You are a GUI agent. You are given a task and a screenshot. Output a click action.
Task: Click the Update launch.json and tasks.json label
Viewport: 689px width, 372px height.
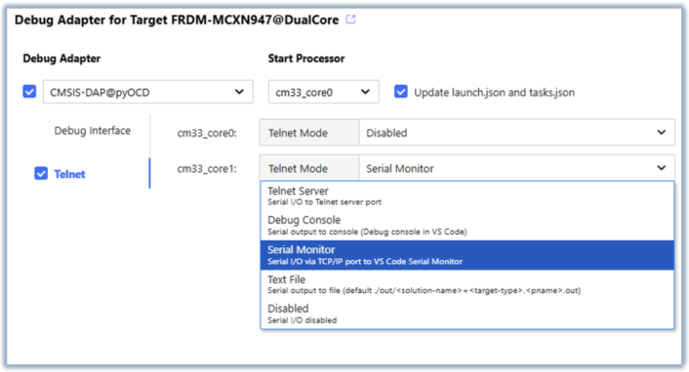pos(495,93)
